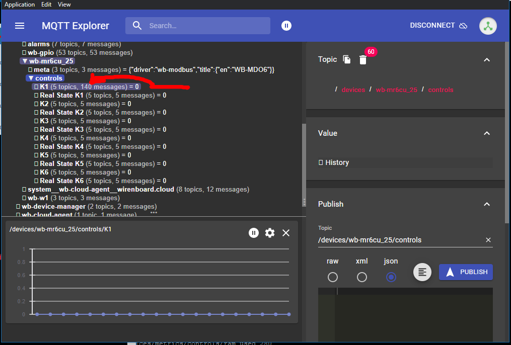Collapse the Topic section
The image size is (511, 345).
486,60
